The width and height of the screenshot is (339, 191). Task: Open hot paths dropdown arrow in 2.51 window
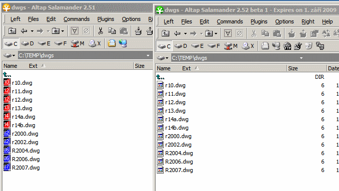(63, 31)
